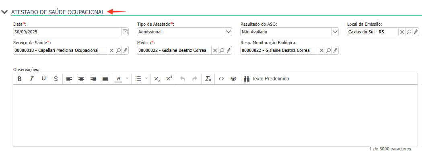Open the Resultado do ASO dropdown
The image size is (422, 156).
pos(335,32)
